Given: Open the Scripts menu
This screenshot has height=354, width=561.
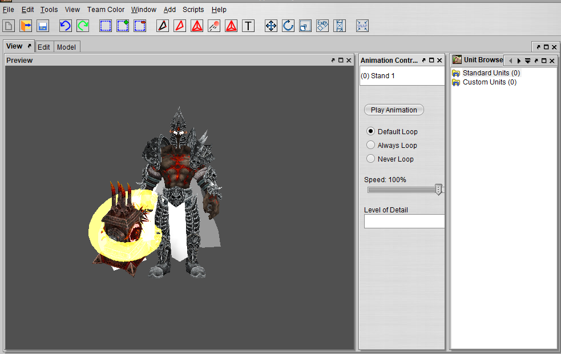Looking at the screenshot, I should (193, 10).
